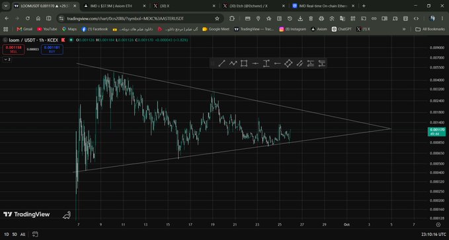Open the location pin toolbar icon
The width and height of the screenshot is (449, 240).
259,18
